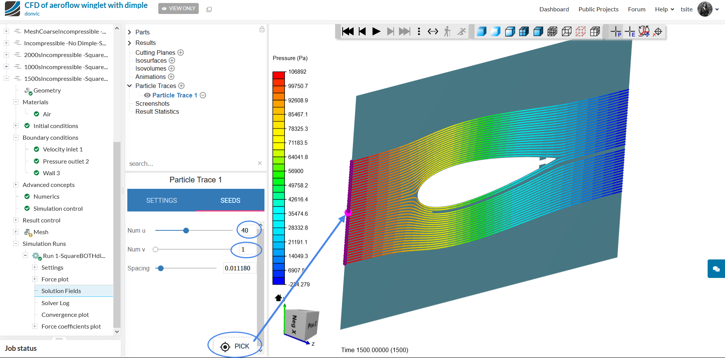The width and height of the screenshot is (725, 358).
Task: Remove Particle Trace 1 with minus icon
Action: (203, 95)
